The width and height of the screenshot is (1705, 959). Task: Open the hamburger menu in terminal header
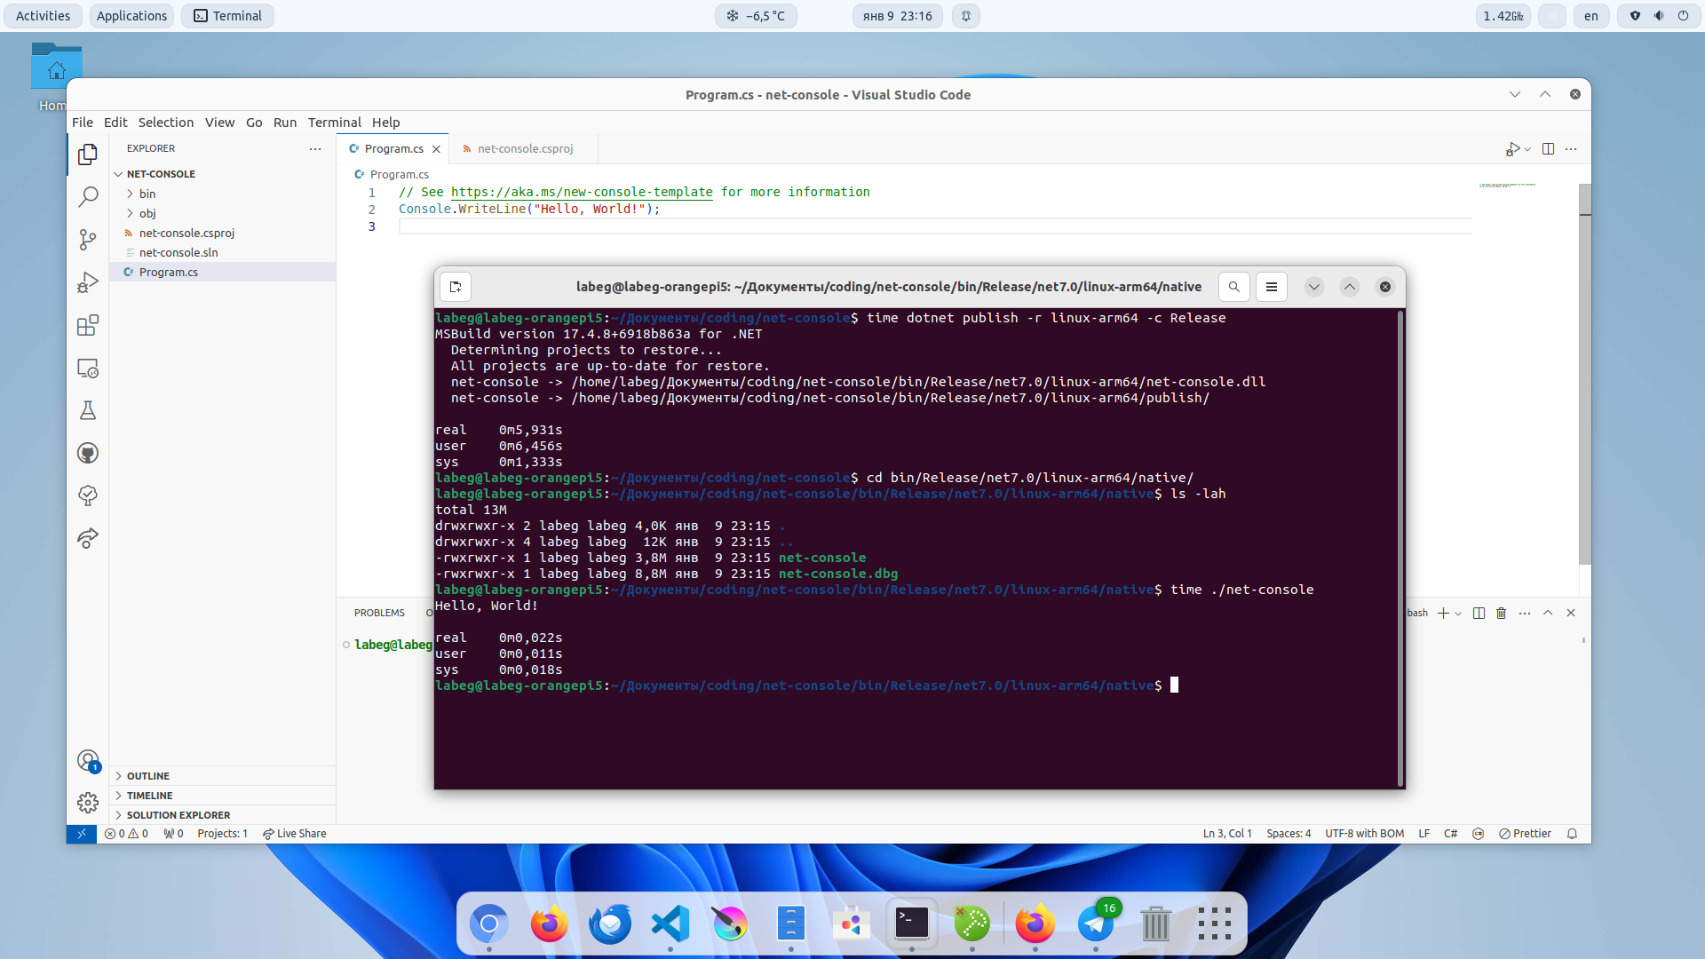(1272, 287)
